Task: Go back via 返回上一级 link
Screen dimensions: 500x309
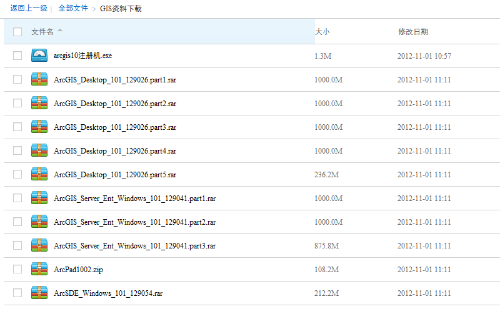Action: point(29,8)
